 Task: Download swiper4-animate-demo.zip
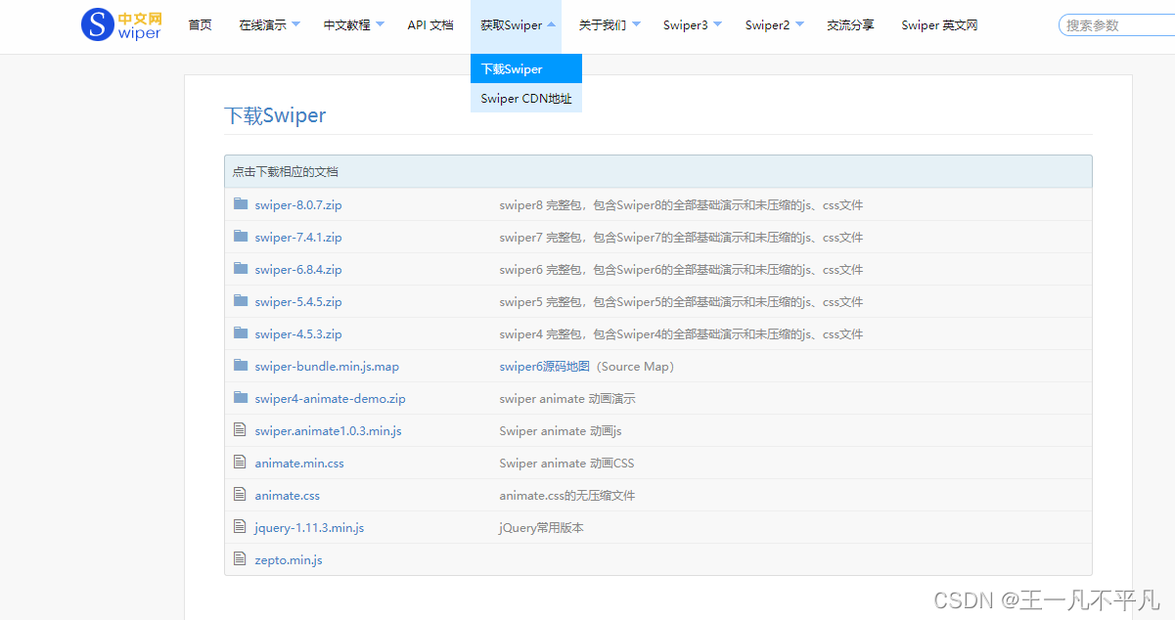point(330,399)
